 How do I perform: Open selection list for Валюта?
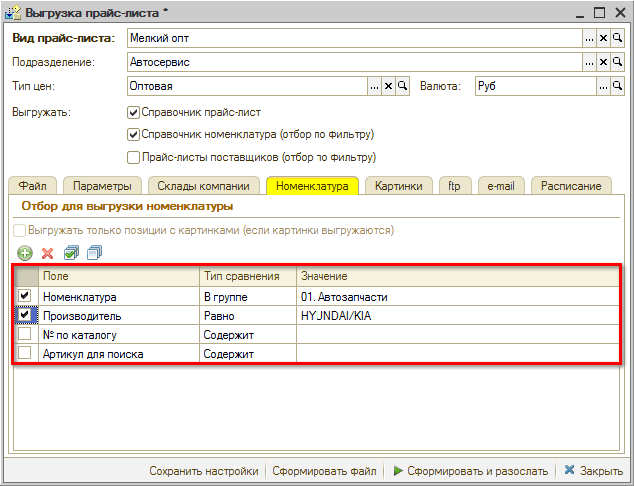pyautogui.click(x=603, y=86)
